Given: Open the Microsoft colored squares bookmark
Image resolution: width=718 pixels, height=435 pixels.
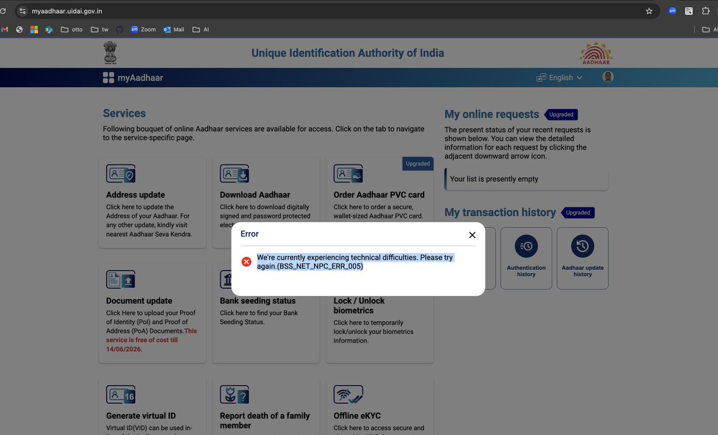Looking at the screenshot, I should 34,29.
